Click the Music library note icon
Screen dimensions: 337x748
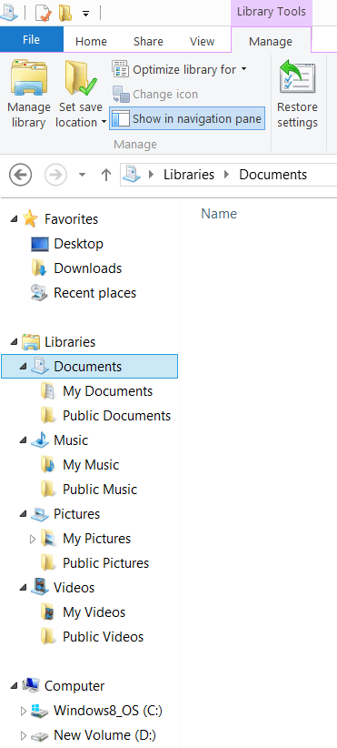pos(39,440)
